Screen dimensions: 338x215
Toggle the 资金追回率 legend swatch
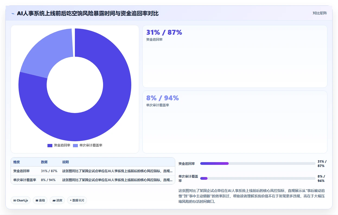50,146
